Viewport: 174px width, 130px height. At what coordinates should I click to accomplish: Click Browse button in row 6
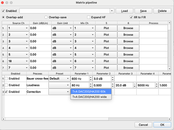[x=128, y=61]
